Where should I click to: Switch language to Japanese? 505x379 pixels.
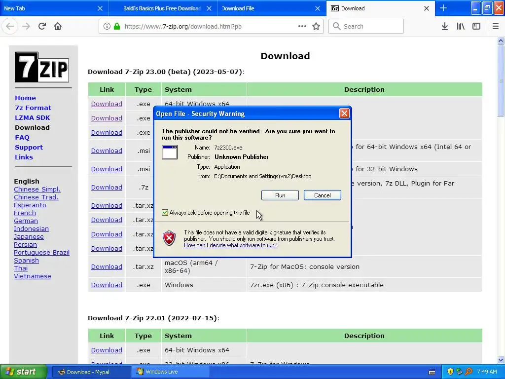(29, 237)
